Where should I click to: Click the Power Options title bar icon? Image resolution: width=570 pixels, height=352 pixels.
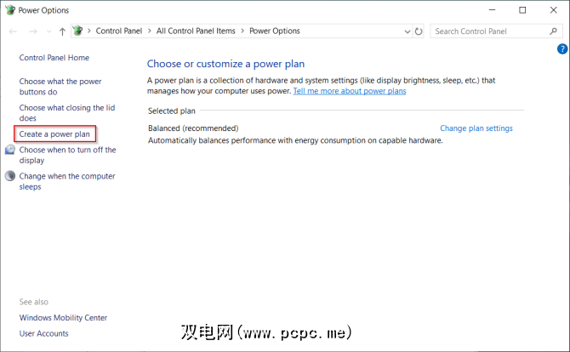[10, 10]
